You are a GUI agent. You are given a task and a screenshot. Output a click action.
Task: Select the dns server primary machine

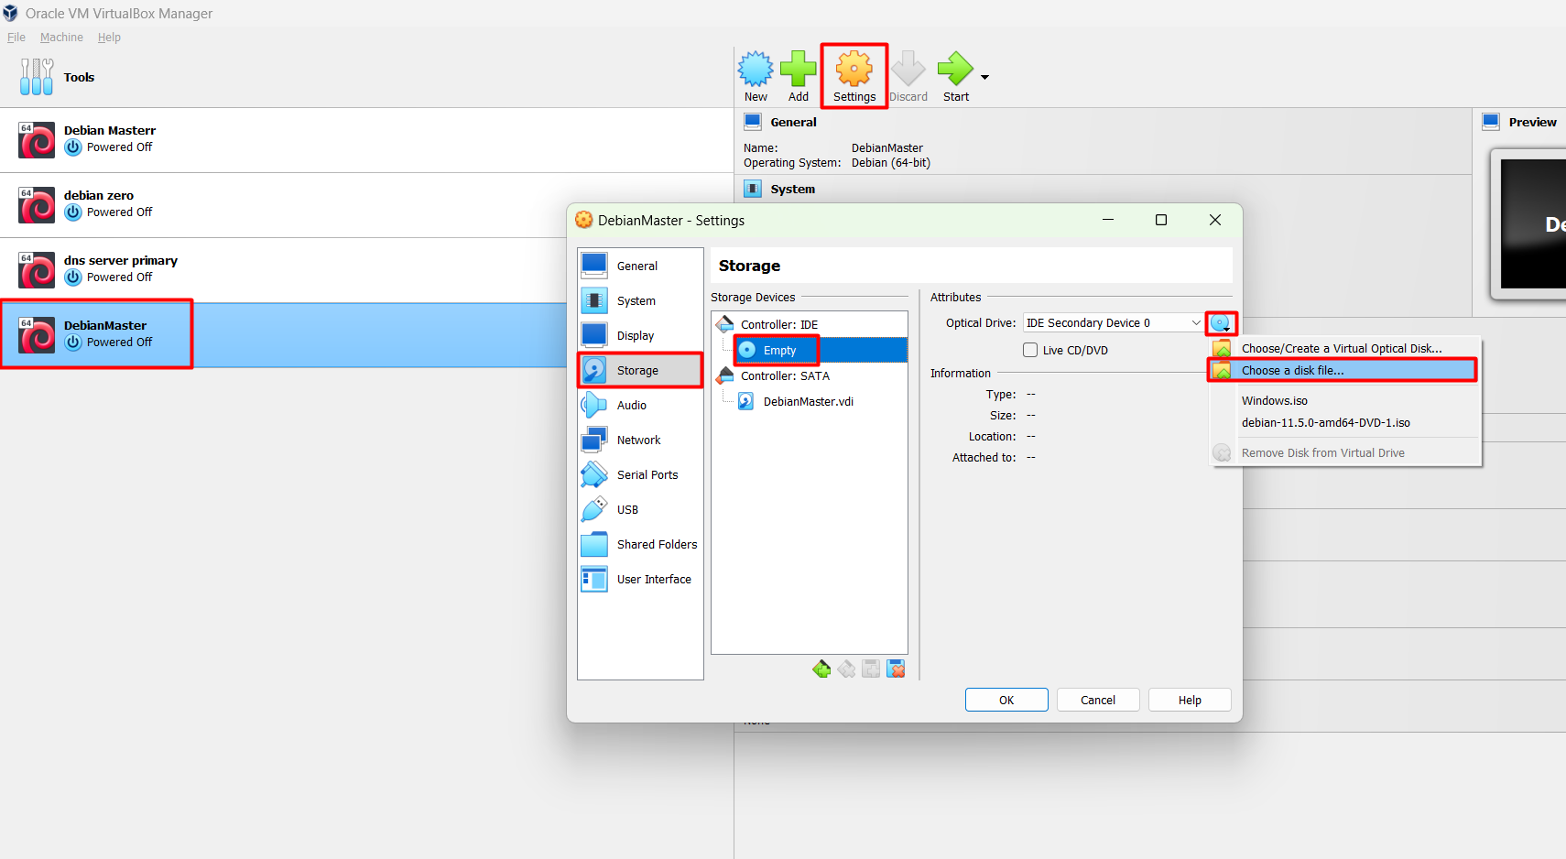(x=366, y=270)
